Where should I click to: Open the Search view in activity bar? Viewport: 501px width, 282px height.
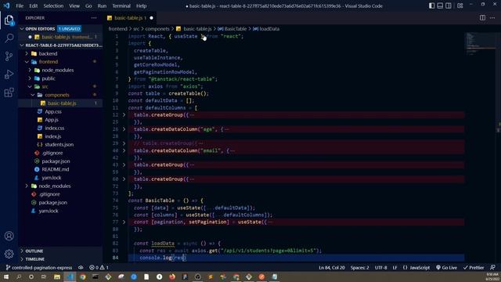coord(9,38)
